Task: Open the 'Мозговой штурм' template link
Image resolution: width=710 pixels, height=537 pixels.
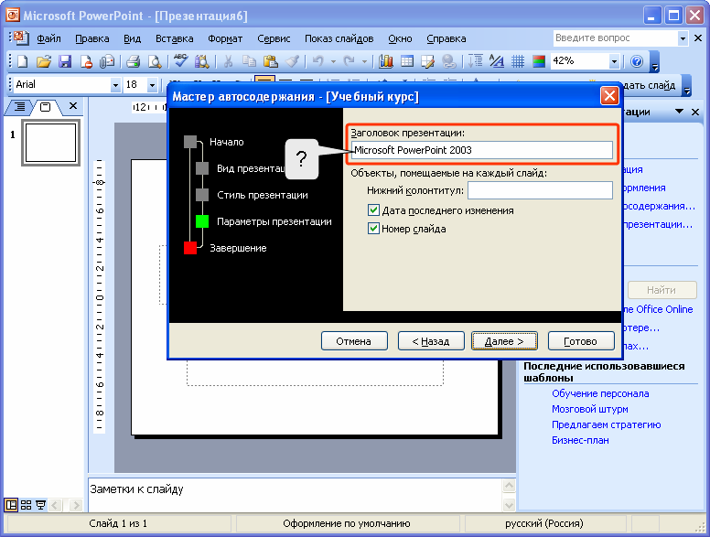Action: coord(589,409)
